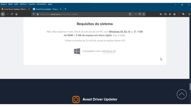Open the tracking protection shield
Image resolution: width=191 pixels, height=107 pixels.
(34, 14)
